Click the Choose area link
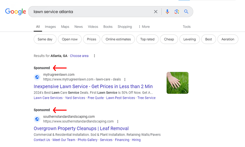245x147 pixels. [x=79, y=56]
